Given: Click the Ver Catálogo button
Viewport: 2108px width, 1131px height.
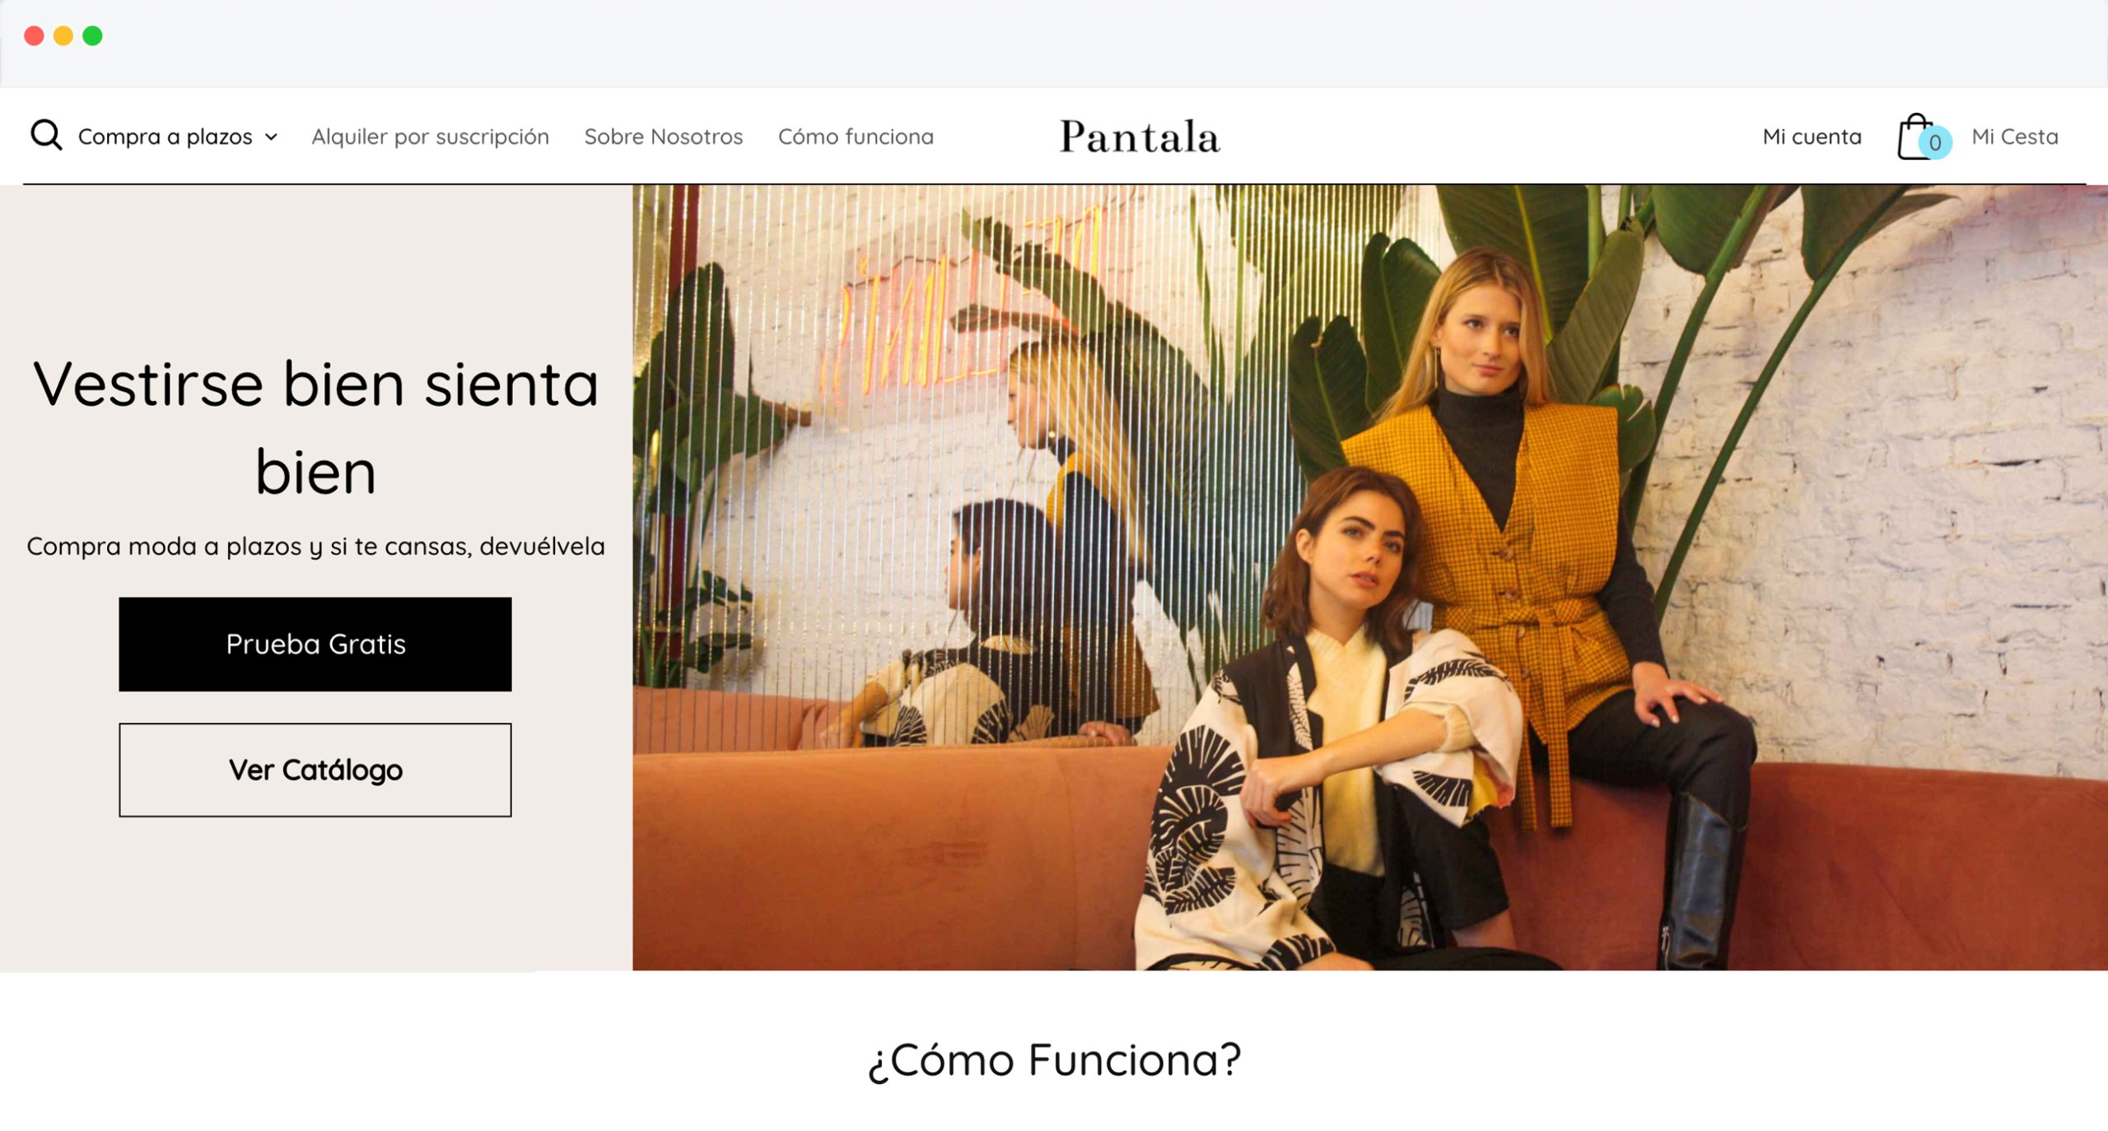Looking at the screenshot, I should point(315,770).
